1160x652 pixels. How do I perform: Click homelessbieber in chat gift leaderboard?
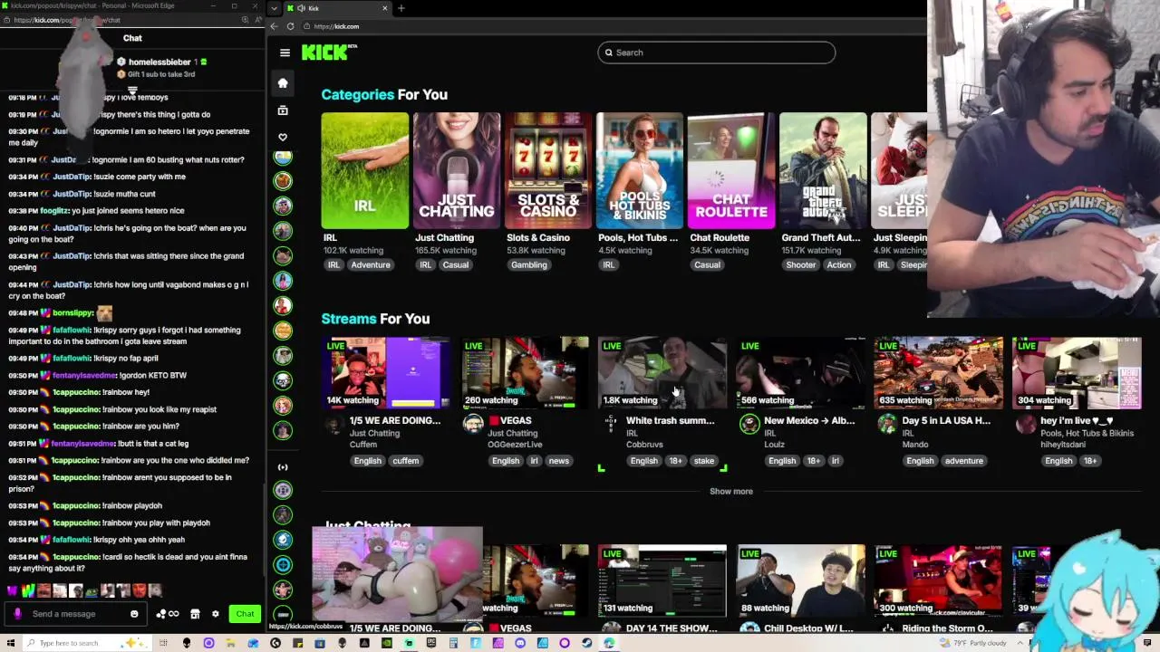(x=159, y=62)
